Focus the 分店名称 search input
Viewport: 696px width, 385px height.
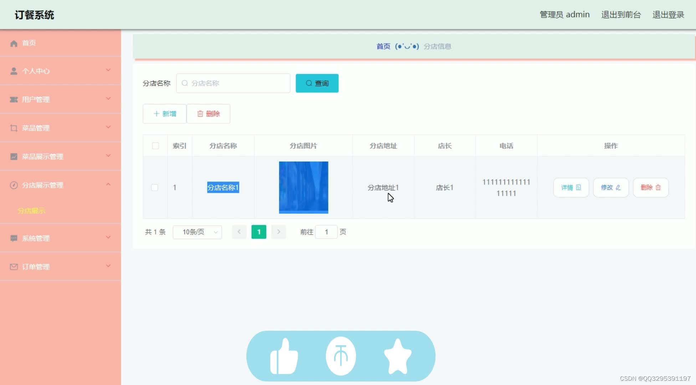233,83
